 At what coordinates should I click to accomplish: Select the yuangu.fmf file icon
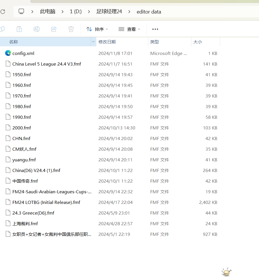8,160
